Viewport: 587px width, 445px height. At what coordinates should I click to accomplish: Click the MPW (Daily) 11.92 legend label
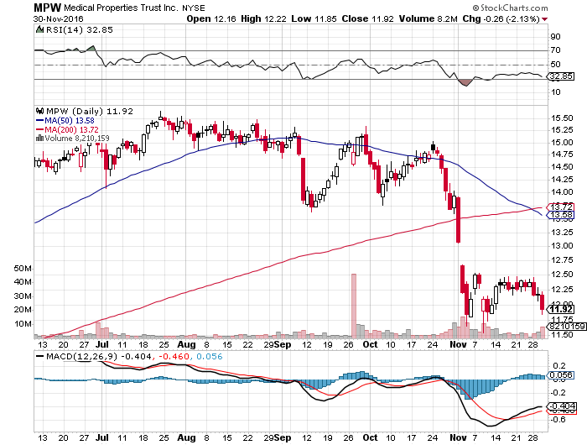(x=90, y=112)
